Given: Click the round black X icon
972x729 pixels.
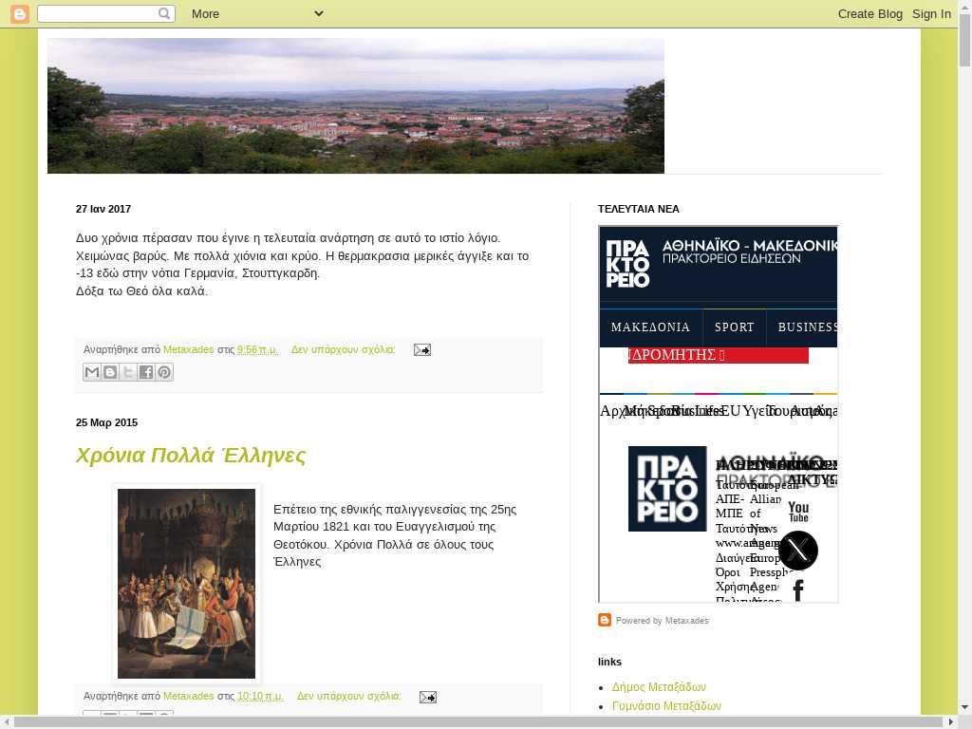Looking at the screenshot, I should point(797,551).
